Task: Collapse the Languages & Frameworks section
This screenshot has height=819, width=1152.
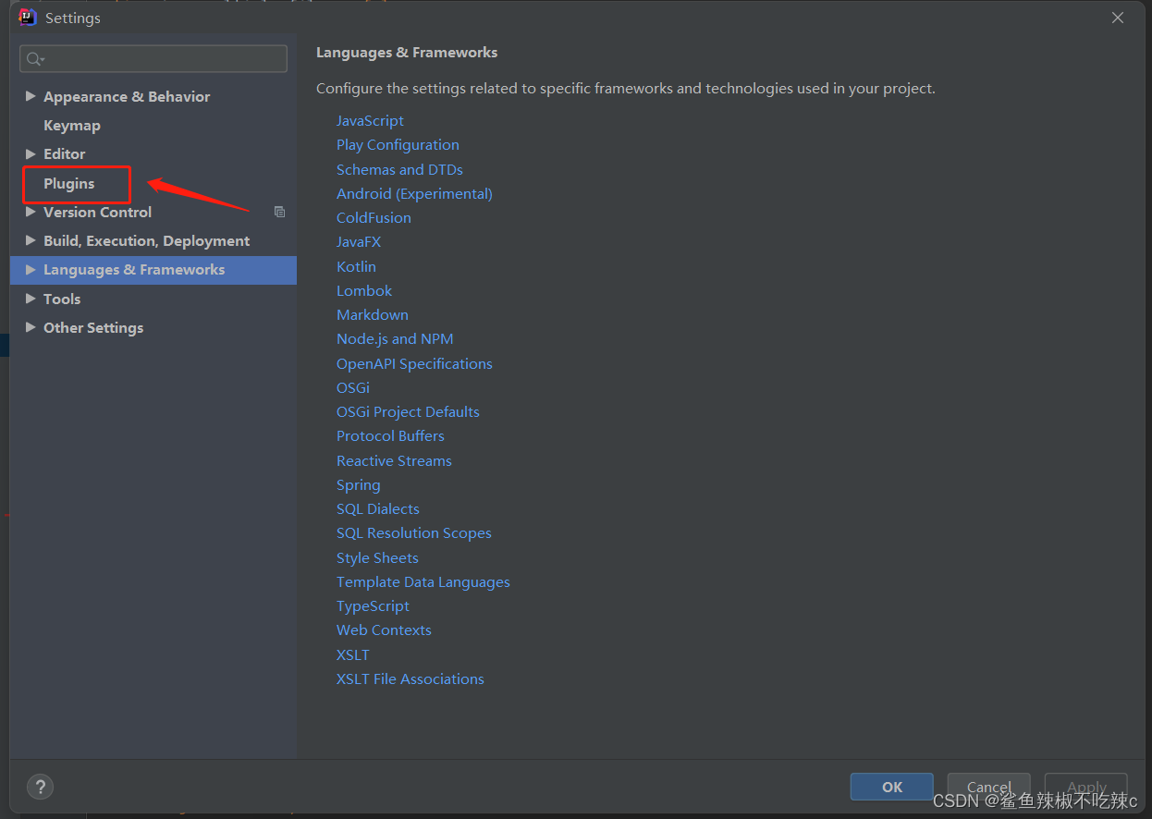Action: (29, 269)
